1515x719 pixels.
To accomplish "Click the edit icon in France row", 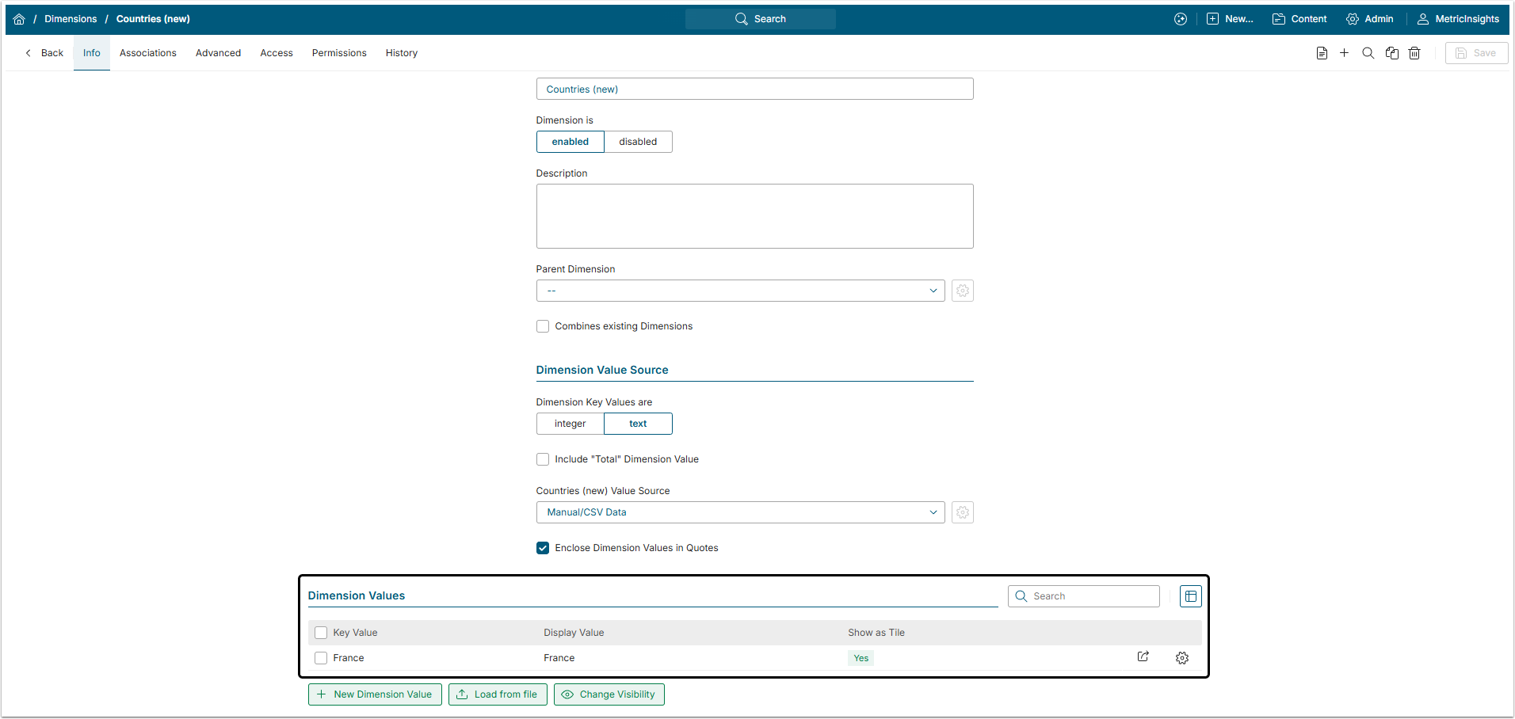I will pyautogui.click(x=1143, y=656).
